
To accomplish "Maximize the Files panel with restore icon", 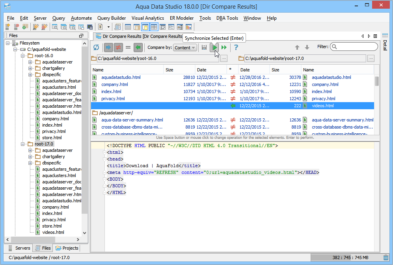I will pyautogui.click(x=81, y=35).
